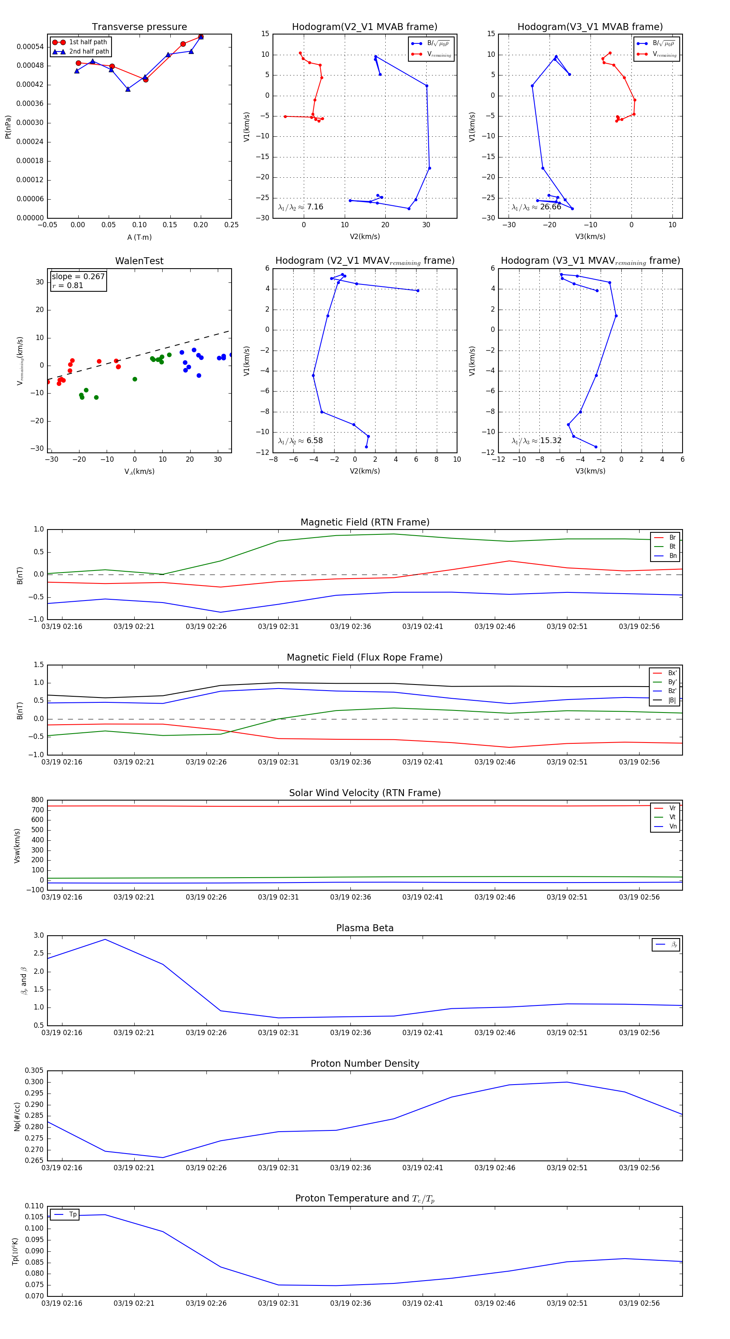Click '03/19 02:16' tick under plasma beta plot

pos(62,1033)
